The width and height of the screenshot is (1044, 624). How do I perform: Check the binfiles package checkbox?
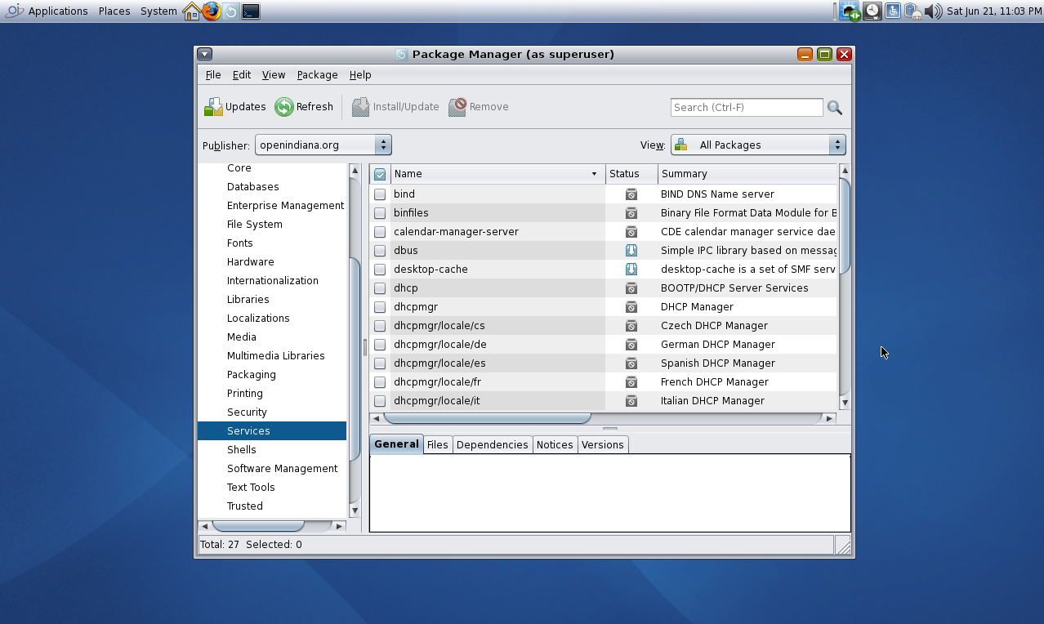[380, 213]
